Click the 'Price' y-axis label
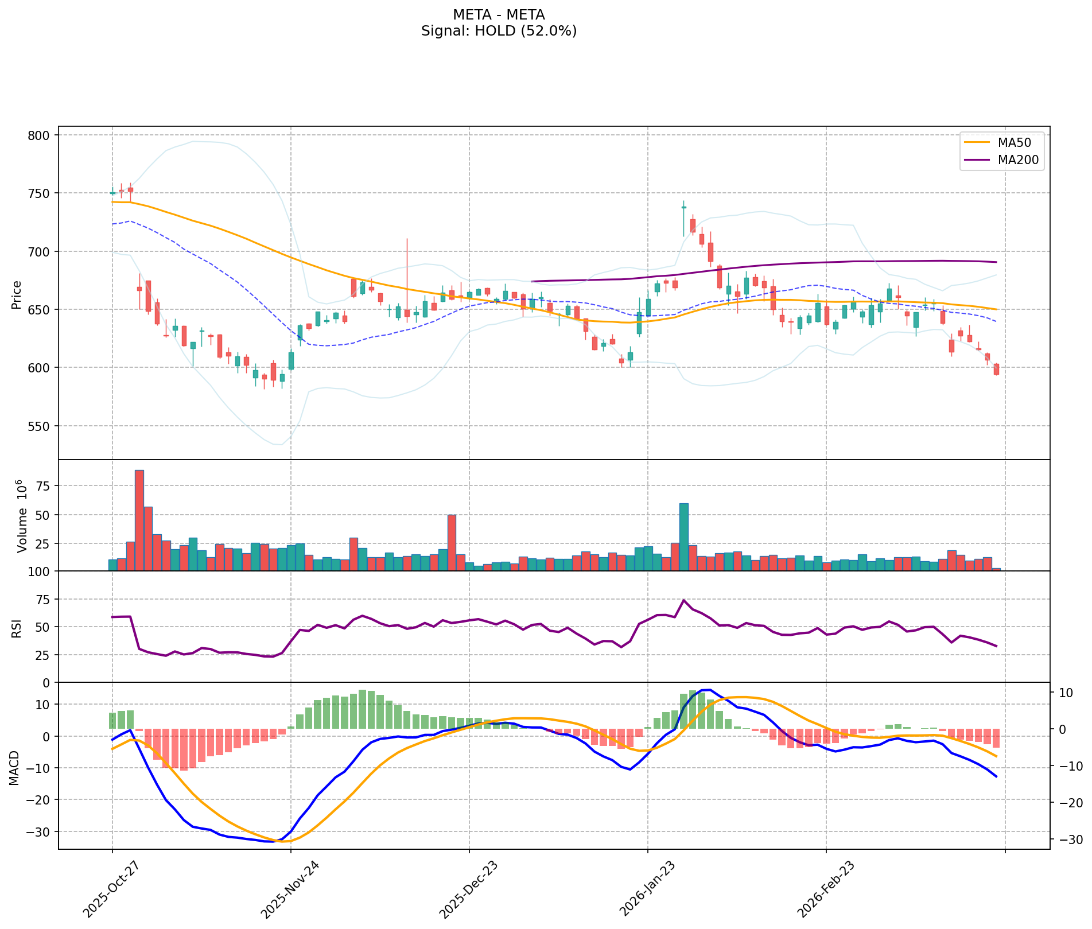 (x=16, y=294)
